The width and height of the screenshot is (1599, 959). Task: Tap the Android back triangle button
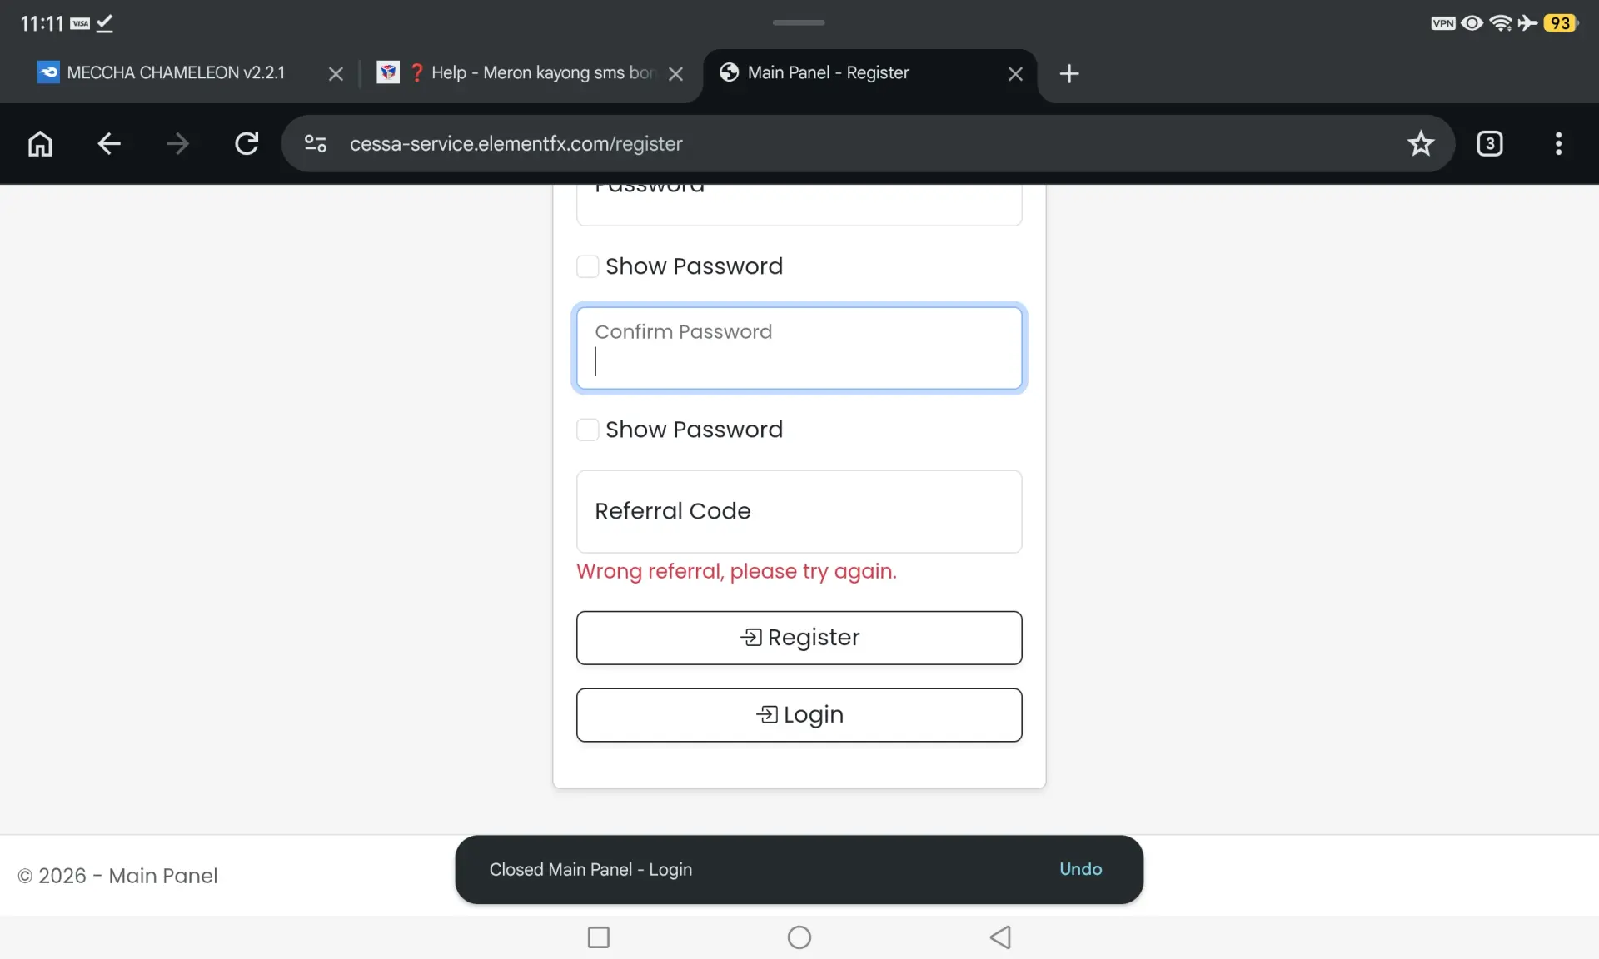pos(1000,937)
